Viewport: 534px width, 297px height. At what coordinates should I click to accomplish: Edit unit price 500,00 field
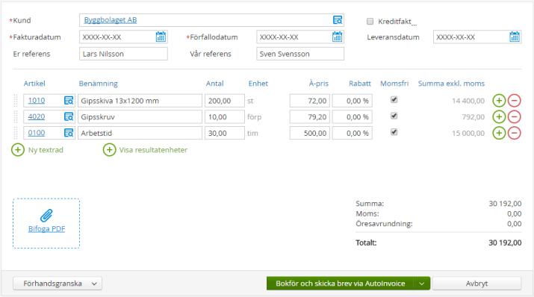pos(309,133)
